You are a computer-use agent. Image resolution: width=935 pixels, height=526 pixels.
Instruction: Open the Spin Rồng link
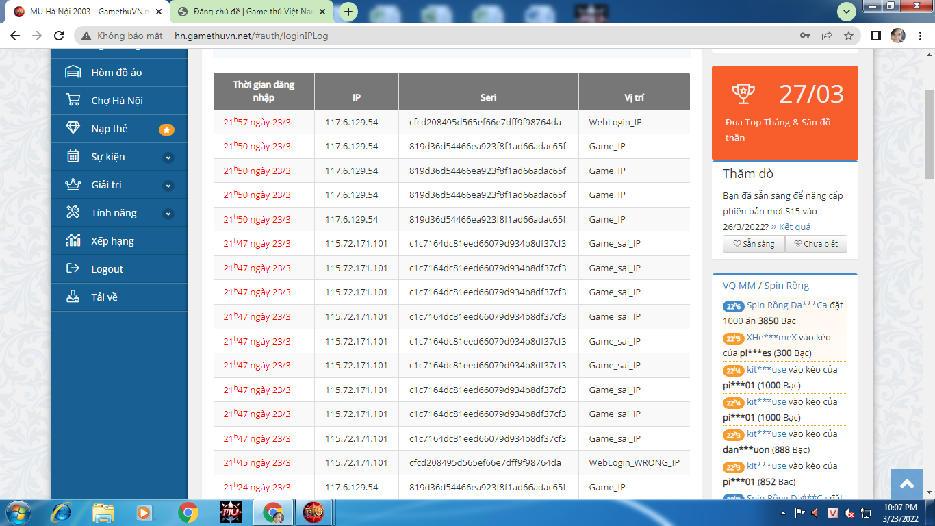point(786,286)
